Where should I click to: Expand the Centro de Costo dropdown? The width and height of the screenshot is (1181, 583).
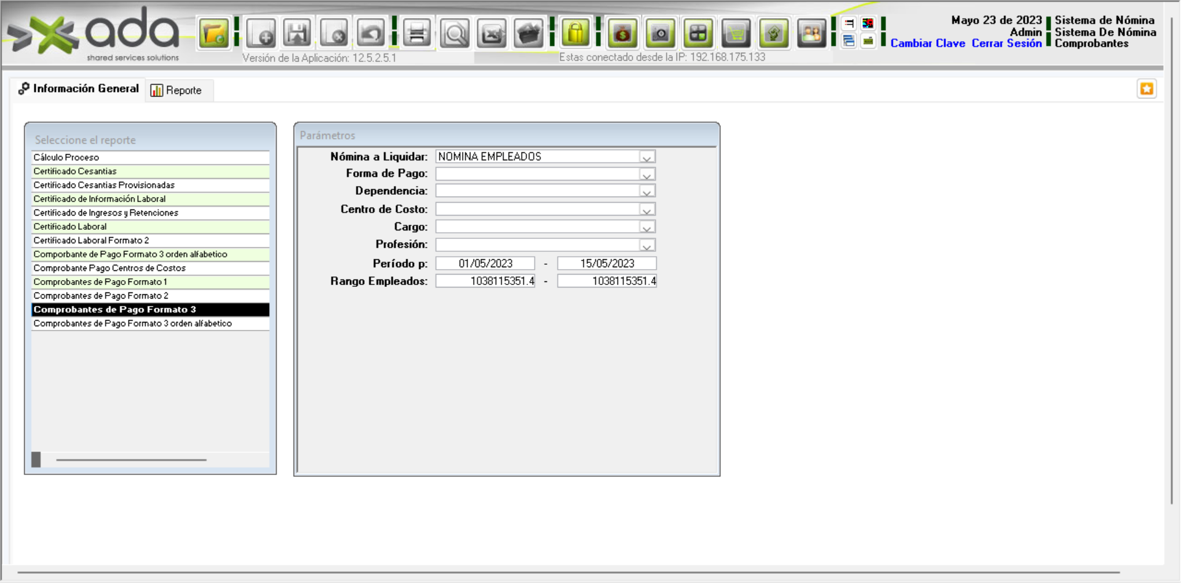coord(646,210)
